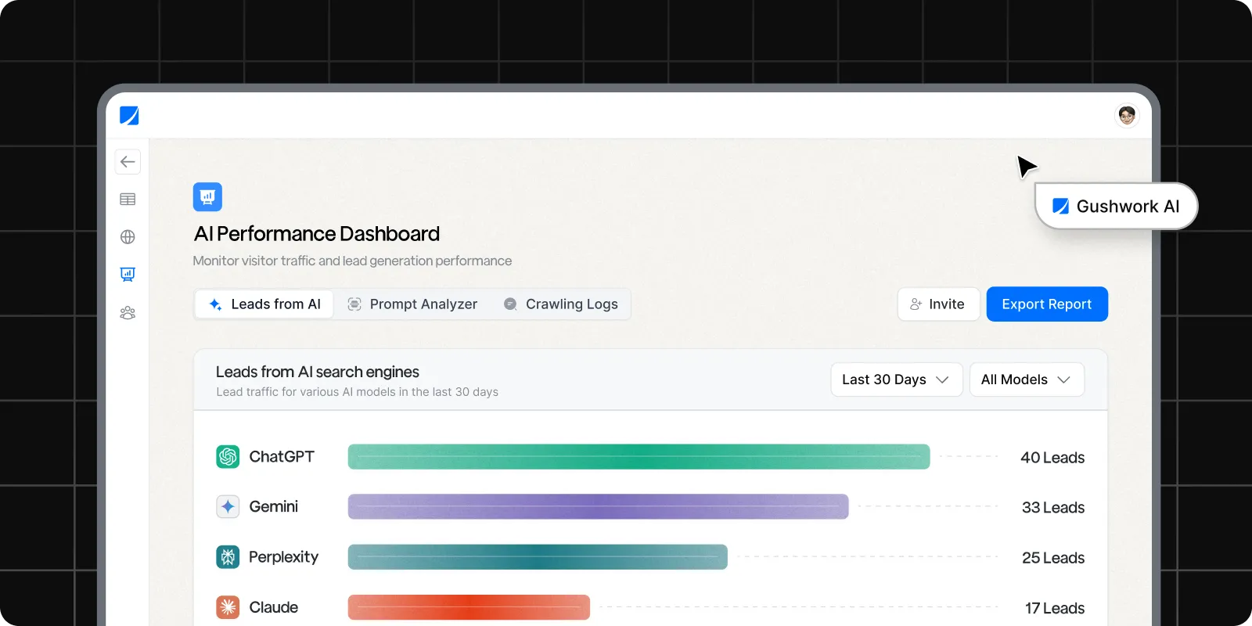Open the Last 30 Days dropdown
Viewport: 1252px width, 626px height.
click(x=897, y=380)
